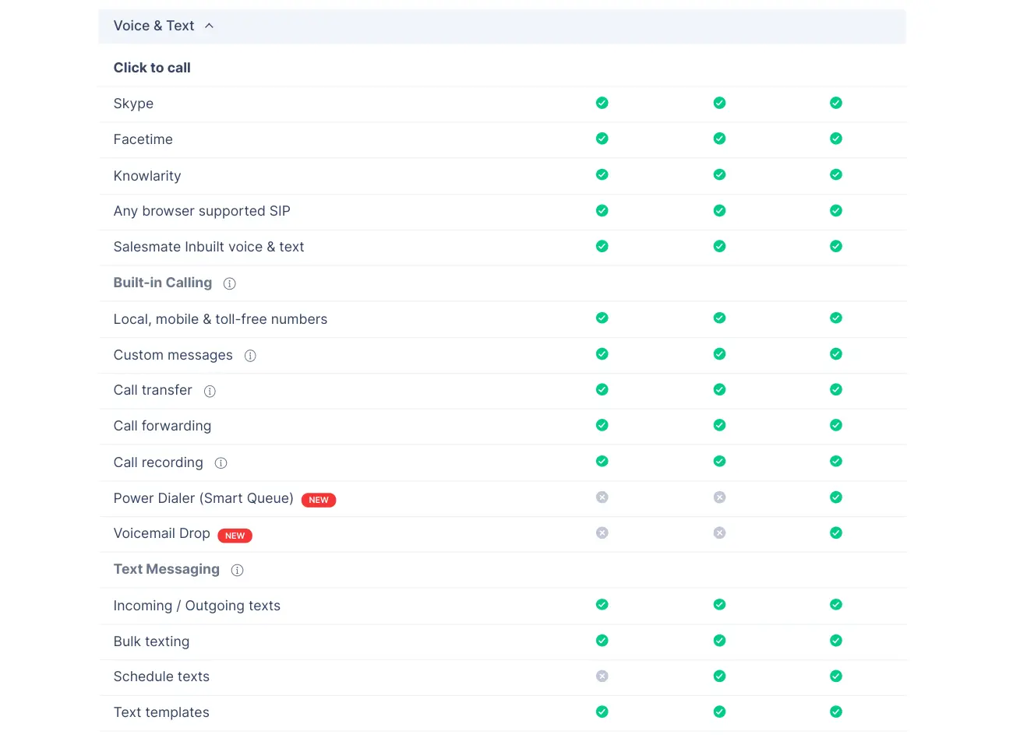The image size is (1013, 745).
Task: Click the unavailable icon for Schedule texts
Action: 602,676
